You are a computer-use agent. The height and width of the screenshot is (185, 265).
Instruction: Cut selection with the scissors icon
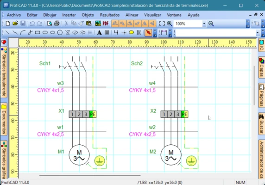pos(66,24)
